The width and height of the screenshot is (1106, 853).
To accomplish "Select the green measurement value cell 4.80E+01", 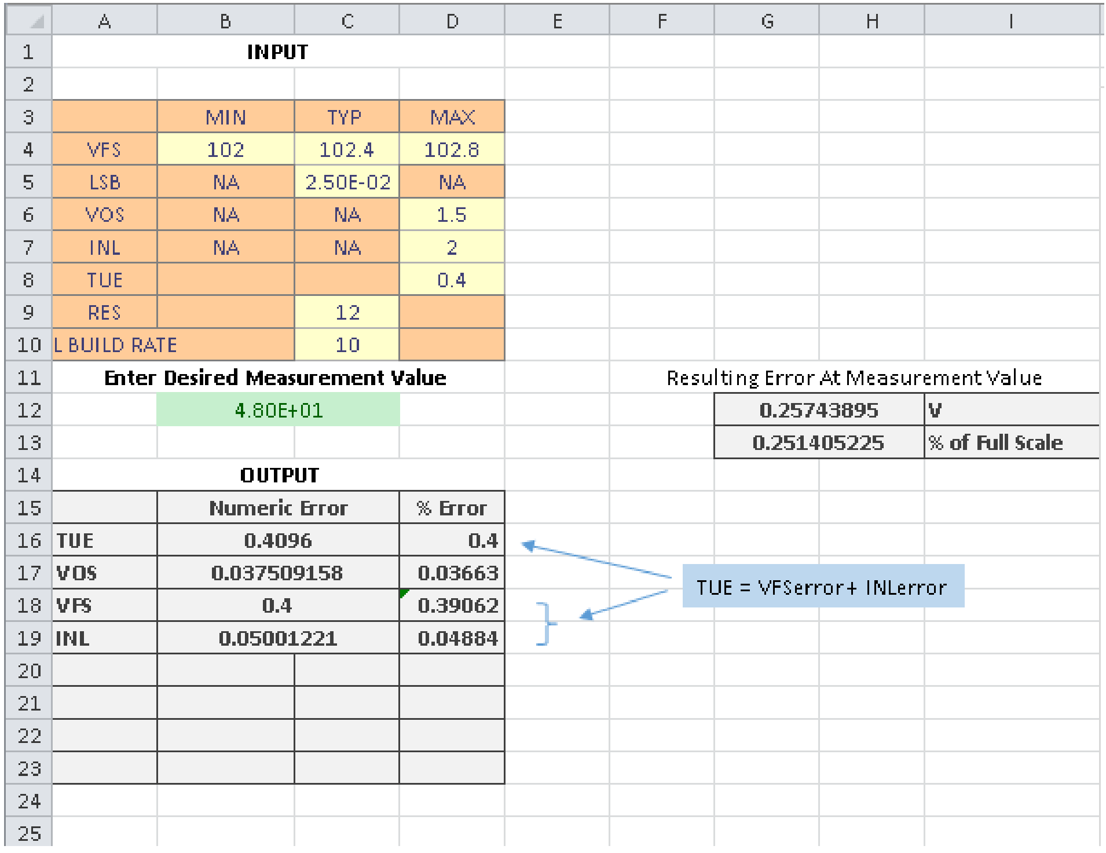I will tap(278, 410).
